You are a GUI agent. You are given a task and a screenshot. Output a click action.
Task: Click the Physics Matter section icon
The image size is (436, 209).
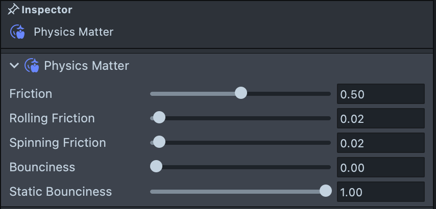(32, 66)
